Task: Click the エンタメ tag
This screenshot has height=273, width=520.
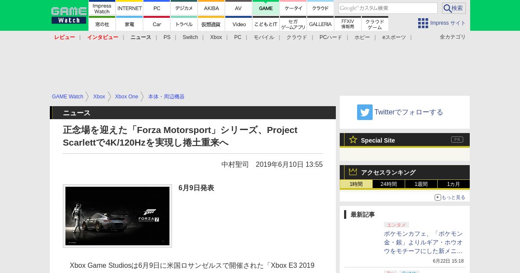Action: (396, 225)
